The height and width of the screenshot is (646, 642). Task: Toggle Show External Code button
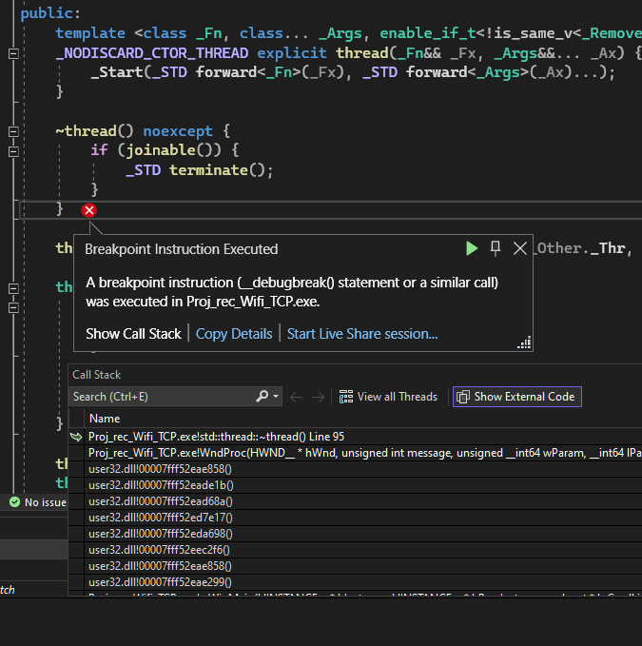[517, 397]
